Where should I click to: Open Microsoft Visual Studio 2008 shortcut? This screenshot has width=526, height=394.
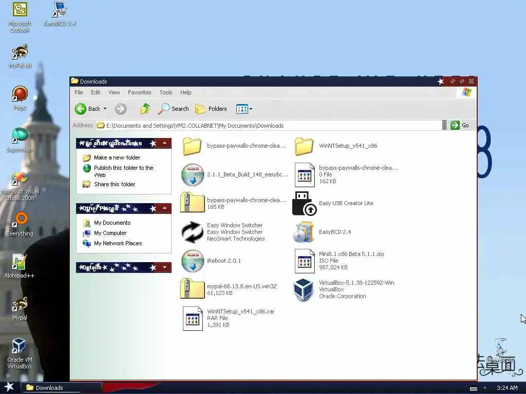coord(20,186)
